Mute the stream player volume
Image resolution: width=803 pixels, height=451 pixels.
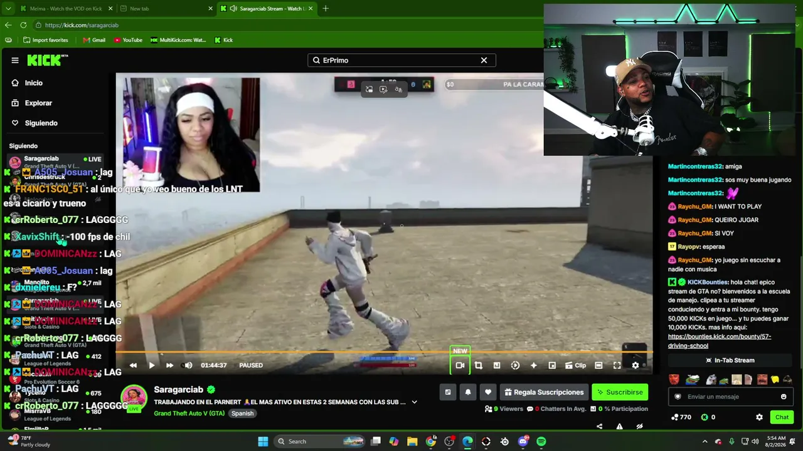[x=188, y=365]
